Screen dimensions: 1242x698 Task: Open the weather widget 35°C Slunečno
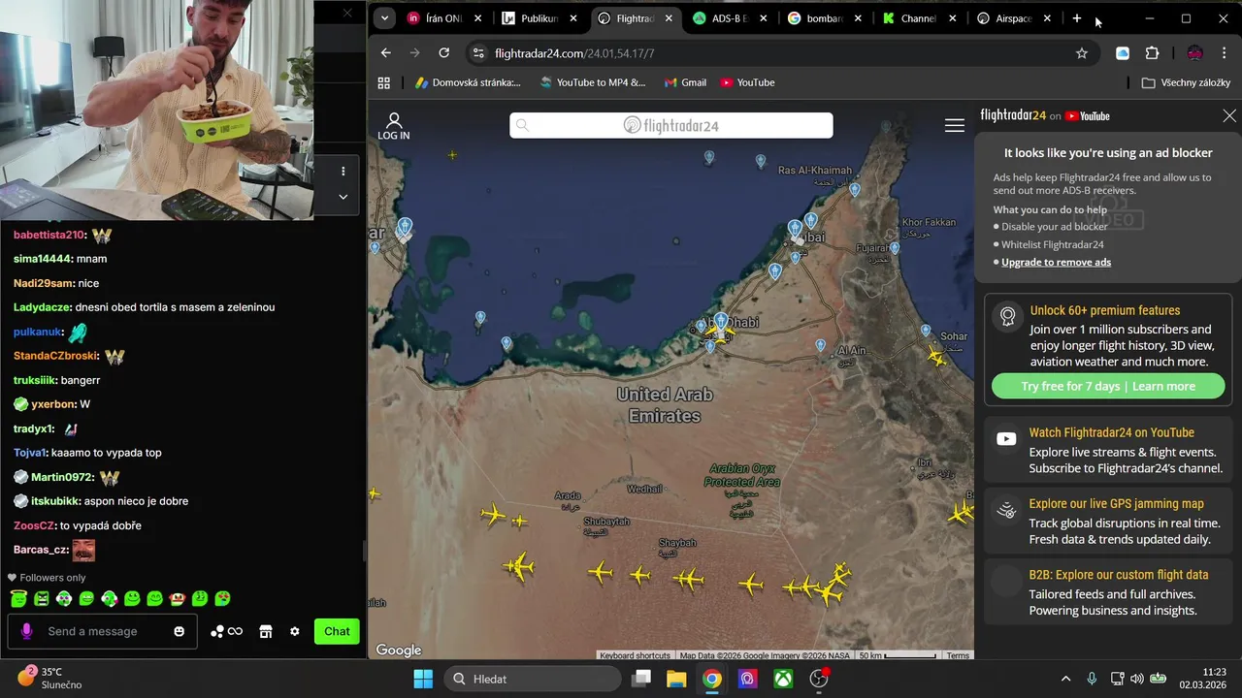tap(50, 678)
